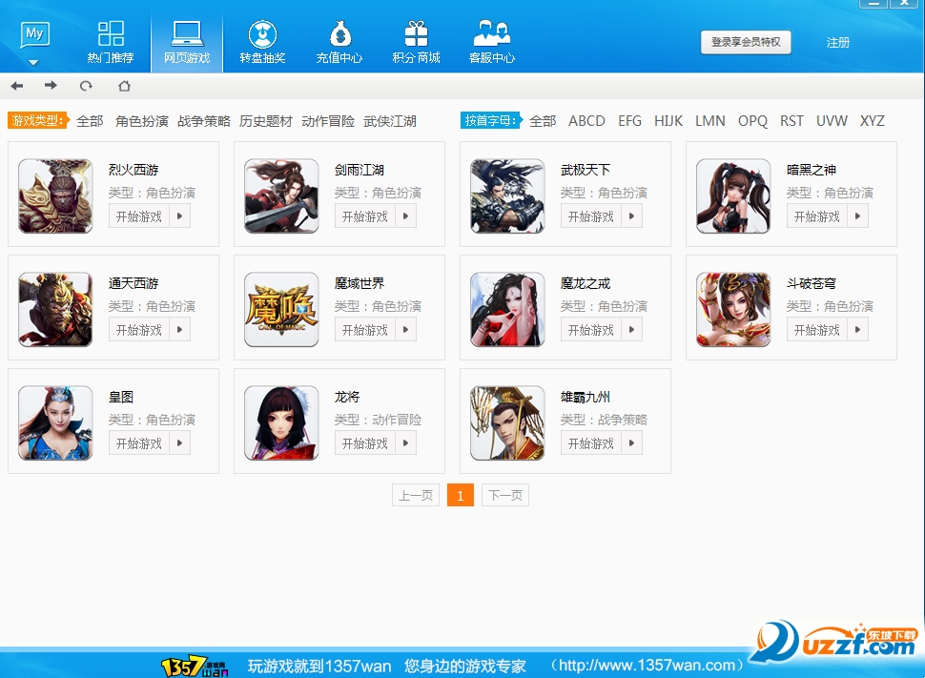Open 剑雨江湖 game thumbnail
Screen dimensions: 925x678
tap(281, 195)
